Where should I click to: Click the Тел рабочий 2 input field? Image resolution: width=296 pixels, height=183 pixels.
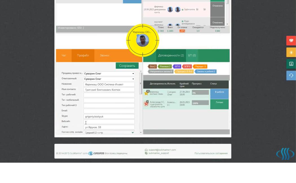(109, 106)
